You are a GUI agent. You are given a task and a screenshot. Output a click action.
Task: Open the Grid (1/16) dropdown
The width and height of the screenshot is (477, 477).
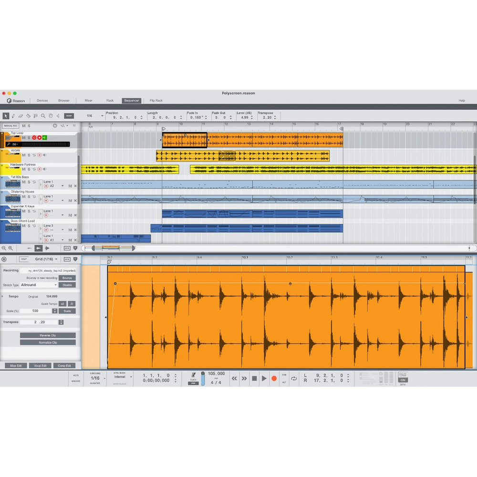46,259
